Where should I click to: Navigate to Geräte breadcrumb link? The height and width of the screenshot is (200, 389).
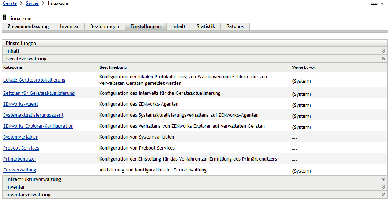pos(10,3)
